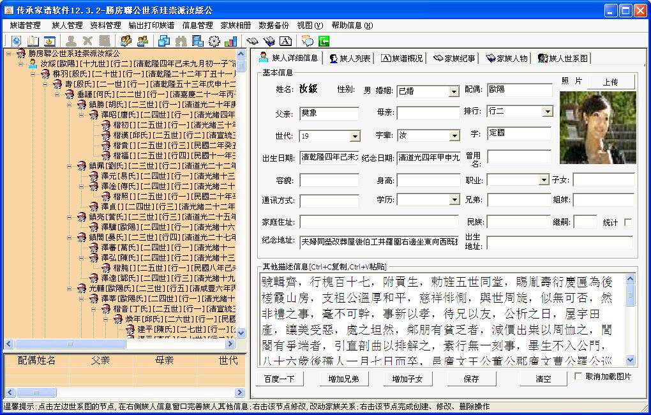This screenshot has width=651, height=415.
Task: Click the 配偶 field showing 歐陽
Action: 520,90
